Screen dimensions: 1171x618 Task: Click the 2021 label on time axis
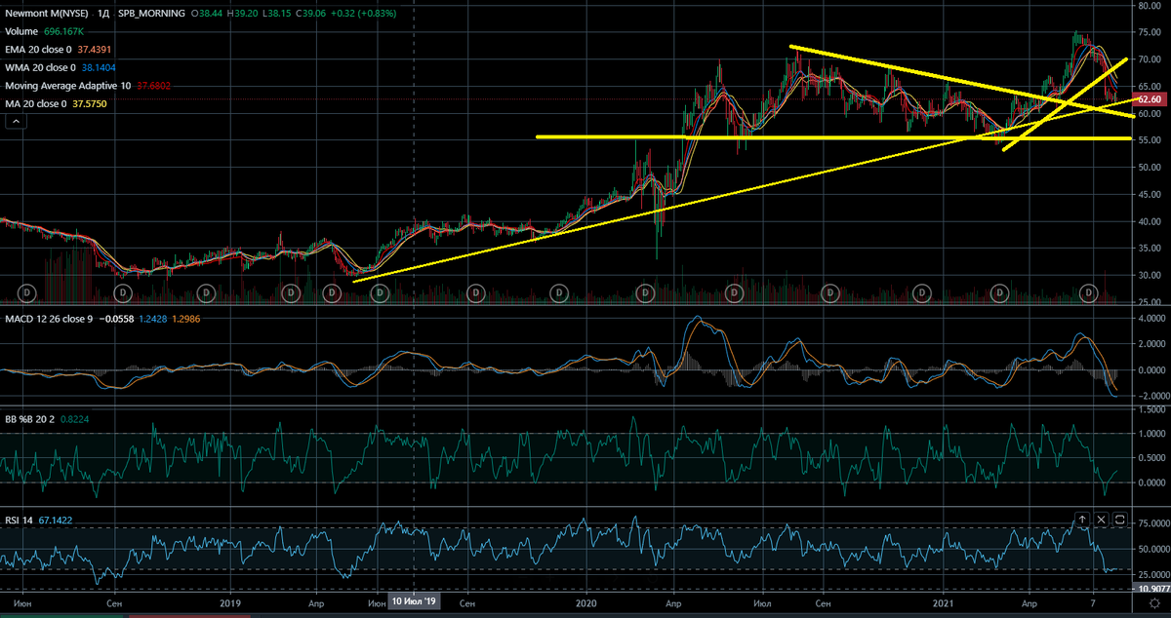pos(945,604)
